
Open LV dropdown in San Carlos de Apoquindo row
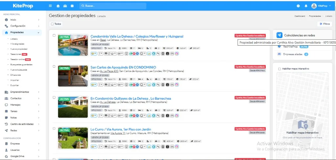pyautogui.click(x=120, y=84)
